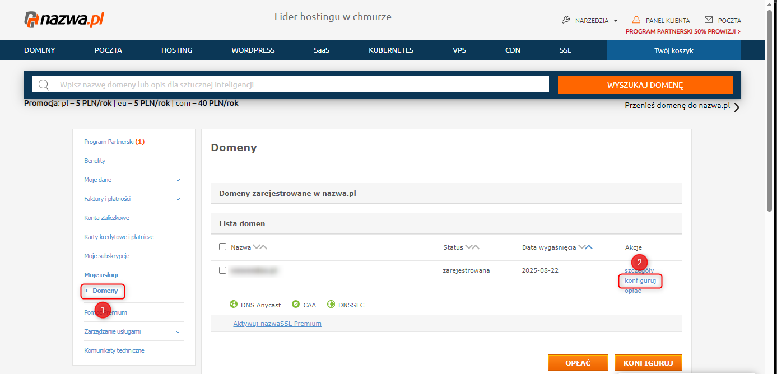777x374 pixels.
Task: Click the magnifier icon in the search bar
Action: pyautogui.click(x=44, y=85)
